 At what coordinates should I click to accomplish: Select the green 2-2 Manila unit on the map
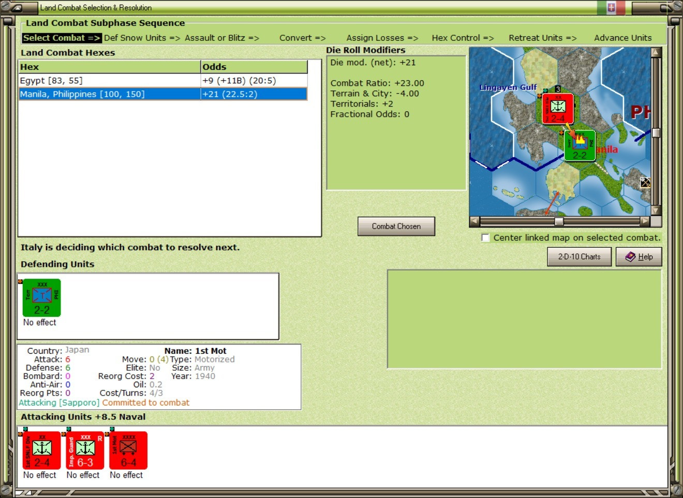(580, 146)
